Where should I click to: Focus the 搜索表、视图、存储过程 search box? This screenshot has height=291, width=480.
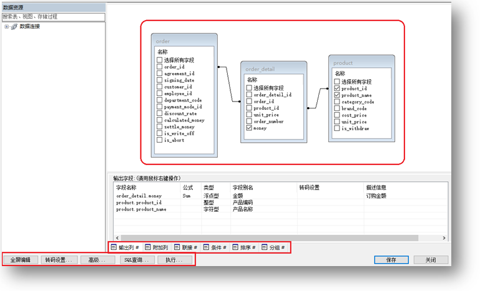52,17
